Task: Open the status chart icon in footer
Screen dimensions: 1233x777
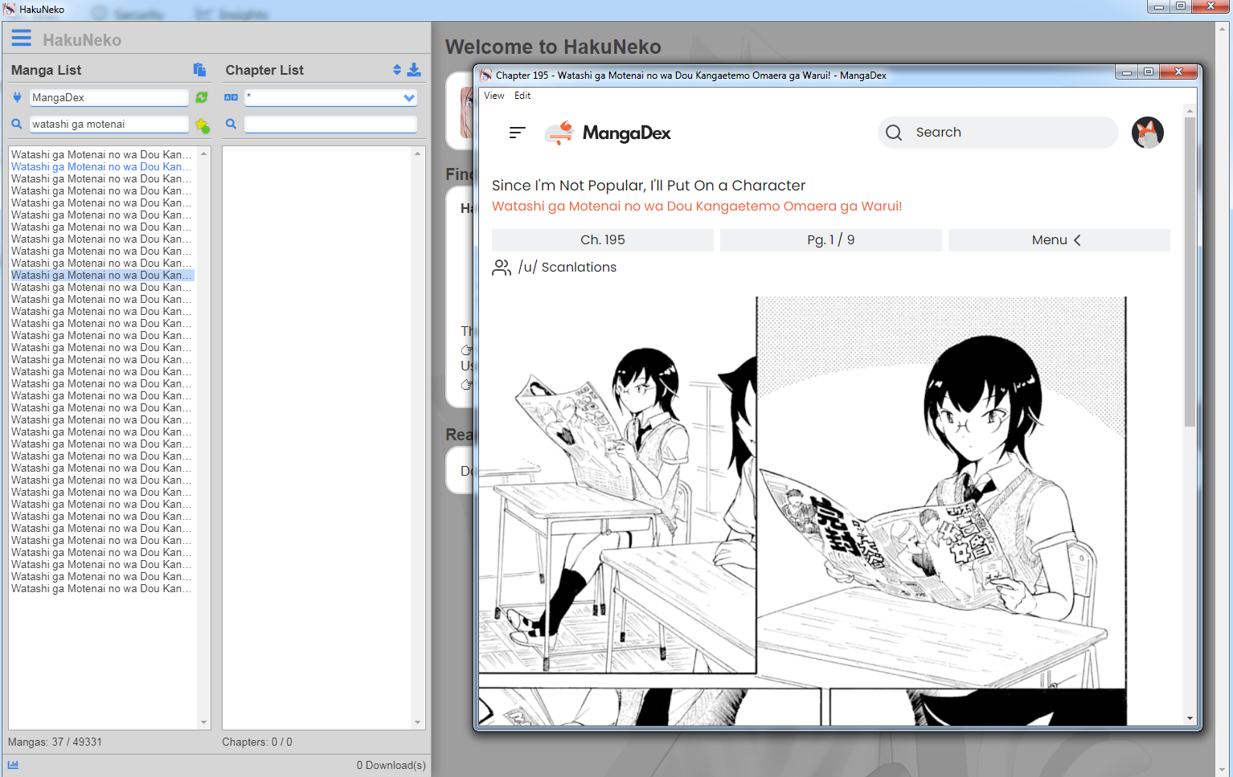Action: click(x=13, y=764)
